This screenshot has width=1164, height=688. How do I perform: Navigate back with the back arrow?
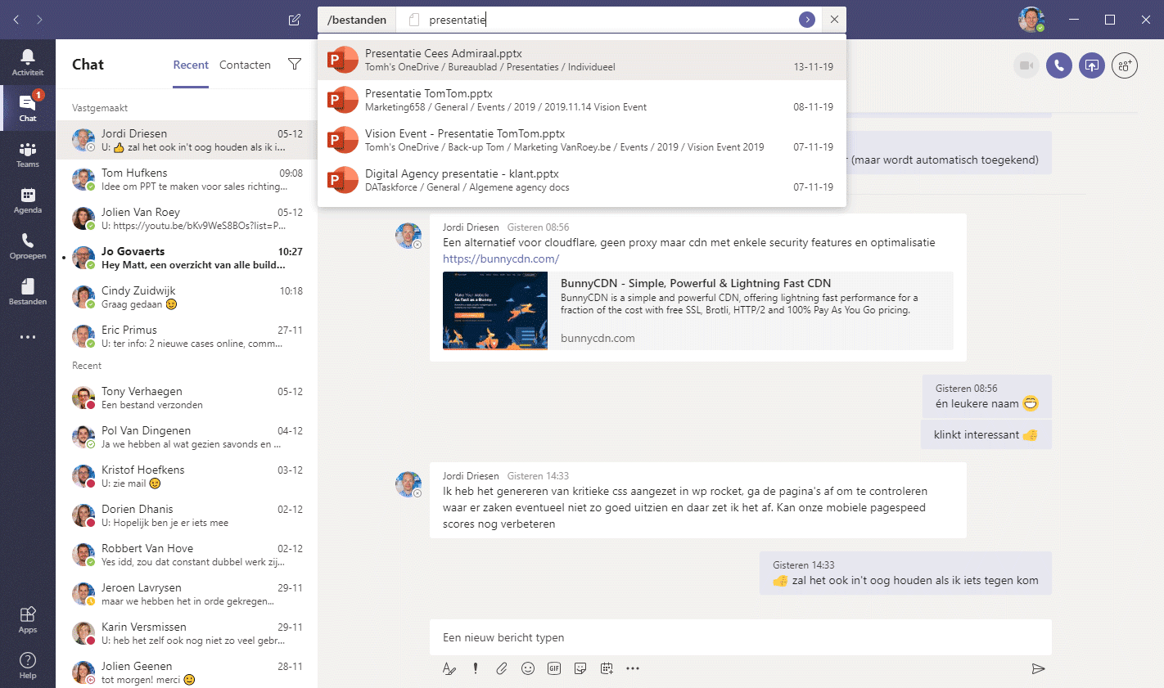(x=16, y=20)
